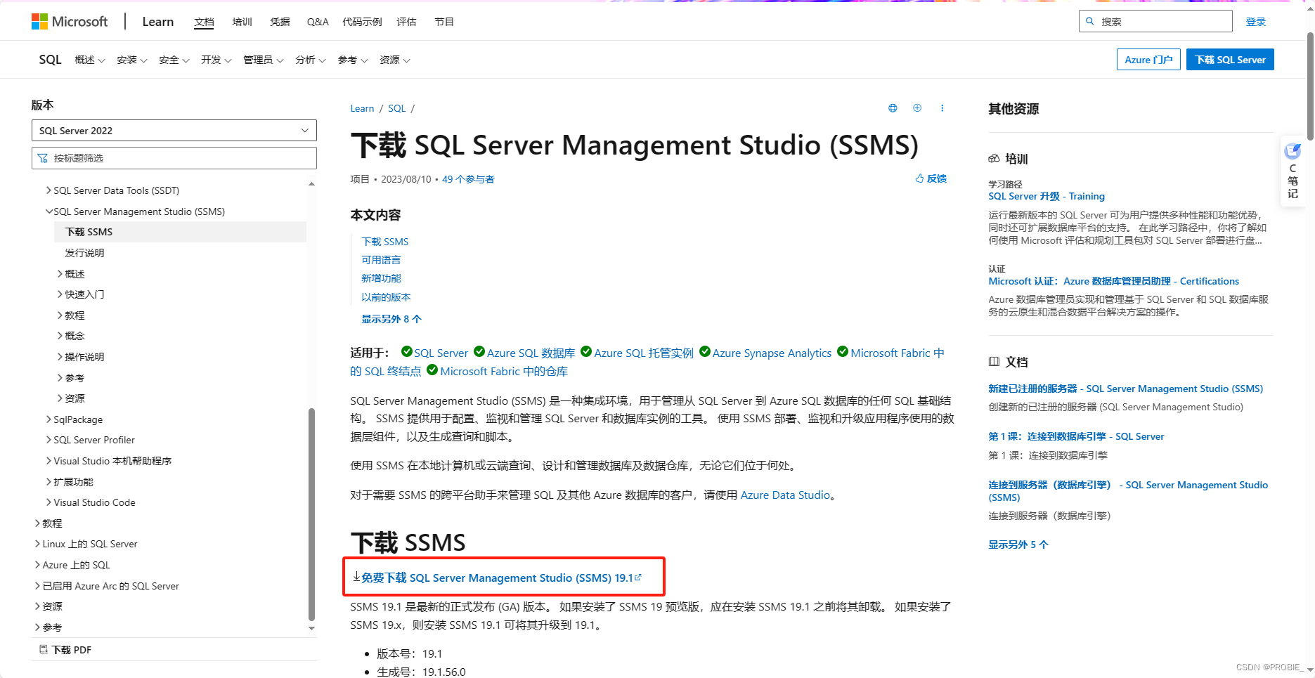Open 第 1 课：连接到数据库引擎 link
This screenshot has width=1315, height=678.
click(1076, 436)
